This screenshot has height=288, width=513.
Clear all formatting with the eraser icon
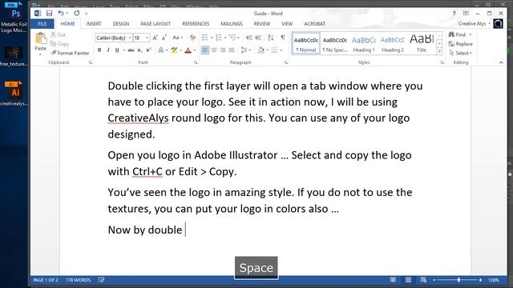pos(192,38)
